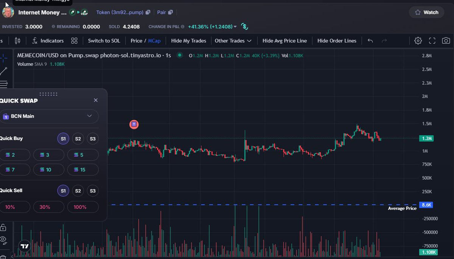
Task: Toggle the eye hide-drawings icon
Action: [x=3, y=239]
